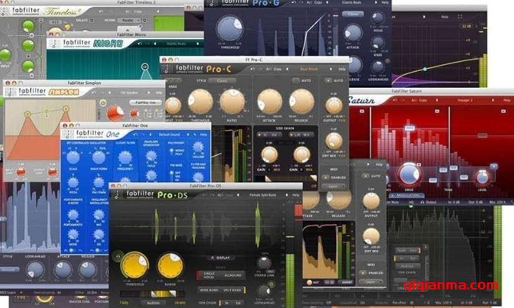The image size is (514, 308).
Task: Open Help in FF Pro-C window
Action: pos(342,69)
